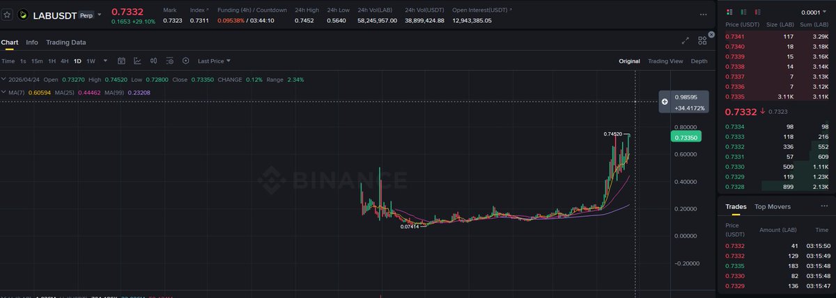Open the Last Price dropdown
The width and height of the screenshot is (836, 298).
[x=213, y=61]
